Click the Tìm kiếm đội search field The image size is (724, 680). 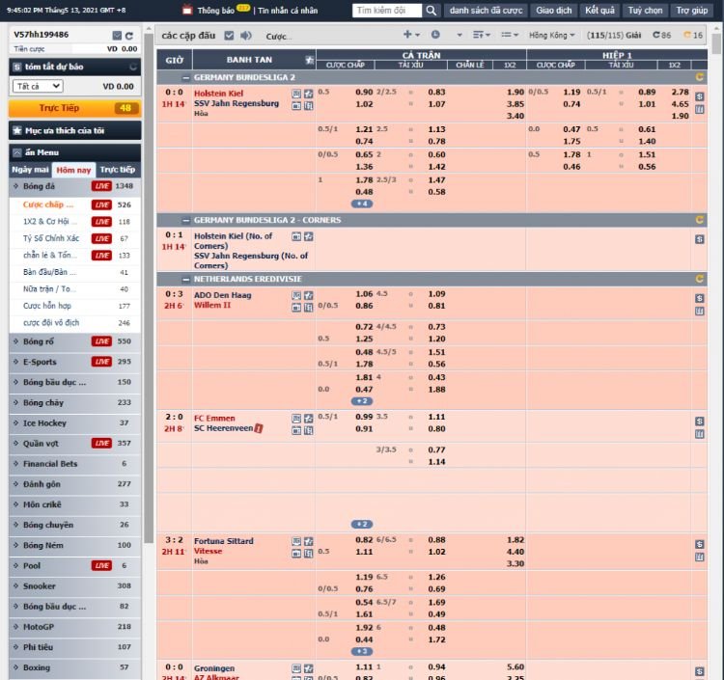(385, 11)
